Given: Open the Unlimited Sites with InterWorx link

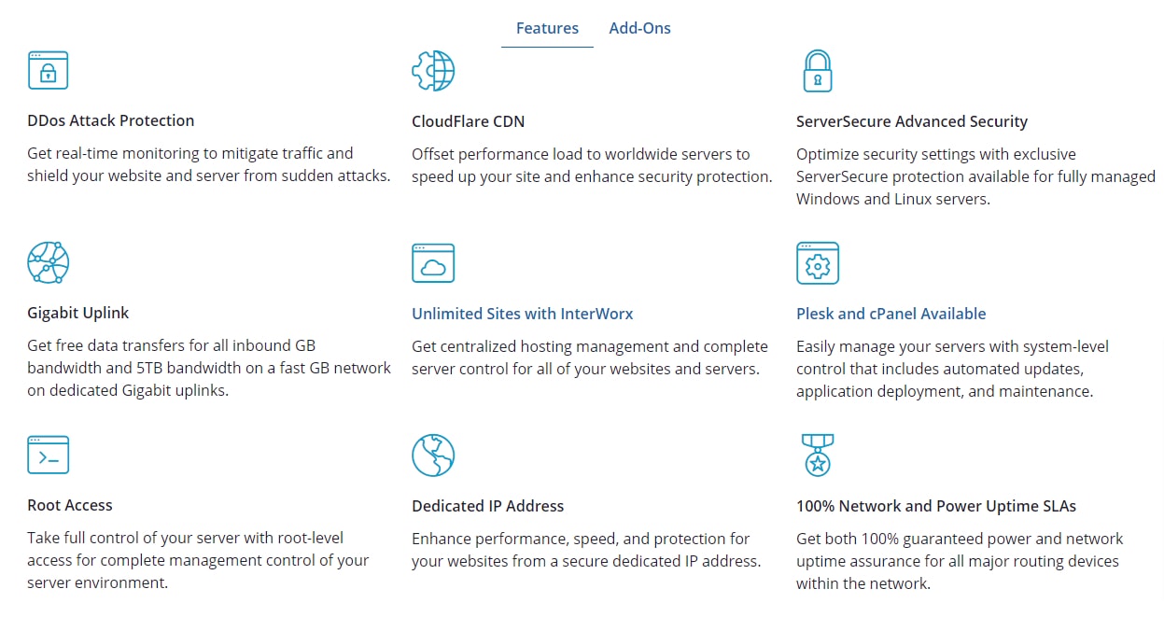Looking at the screenshot, I should point(523,314).
